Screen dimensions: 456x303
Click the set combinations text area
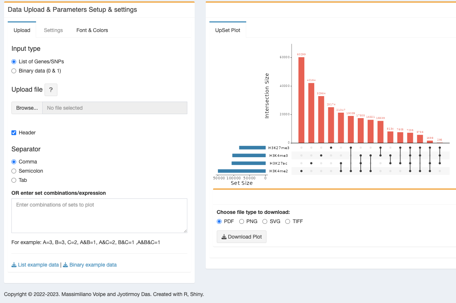(99, 216)
